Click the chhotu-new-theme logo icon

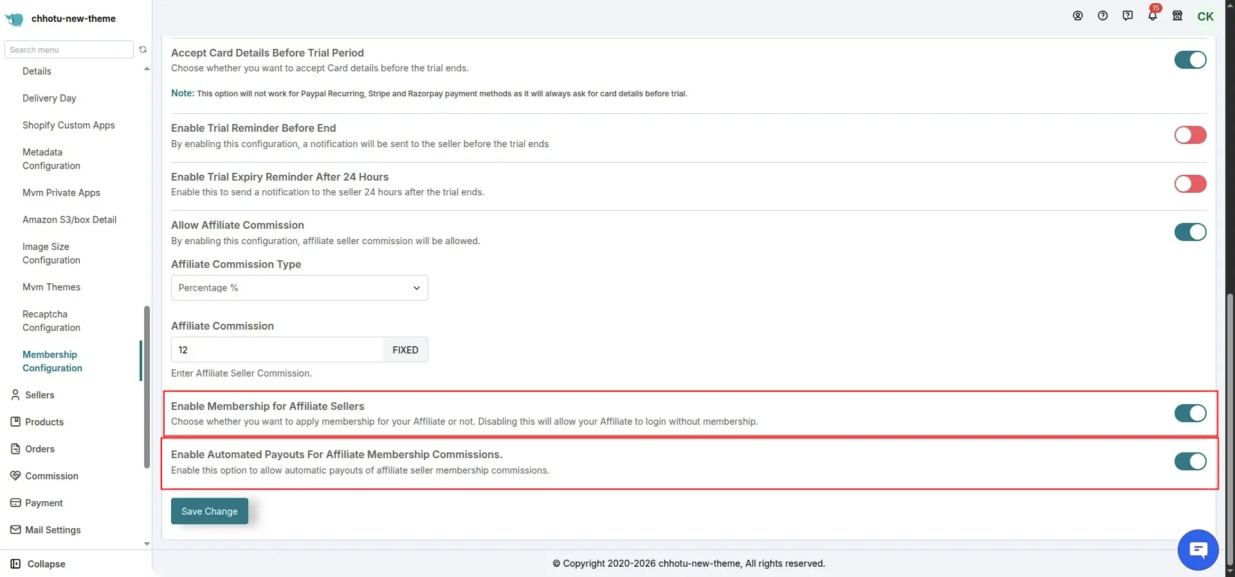14,19
